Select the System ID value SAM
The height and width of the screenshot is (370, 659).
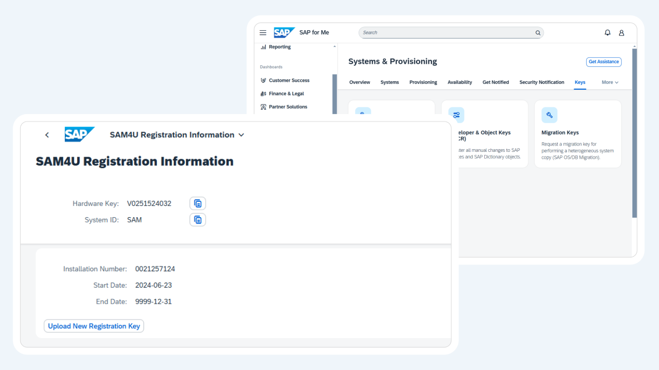(134, 220)
